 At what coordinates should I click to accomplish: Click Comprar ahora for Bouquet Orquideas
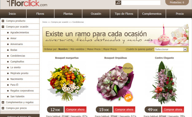(x=124, y=109)
